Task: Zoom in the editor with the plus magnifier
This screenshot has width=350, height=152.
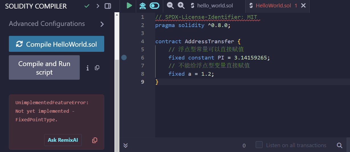Action: [181, 5]
